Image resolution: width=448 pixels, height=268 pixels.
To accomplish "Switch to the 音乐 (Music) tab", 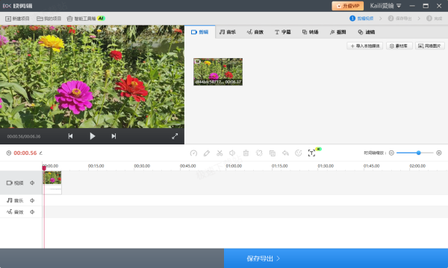I will point(228,32).
